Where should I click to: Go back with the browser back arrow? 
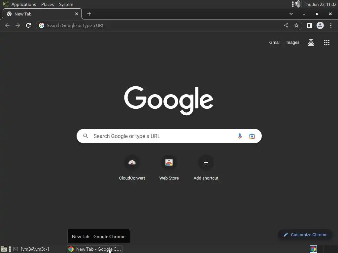tap(7, 25)
